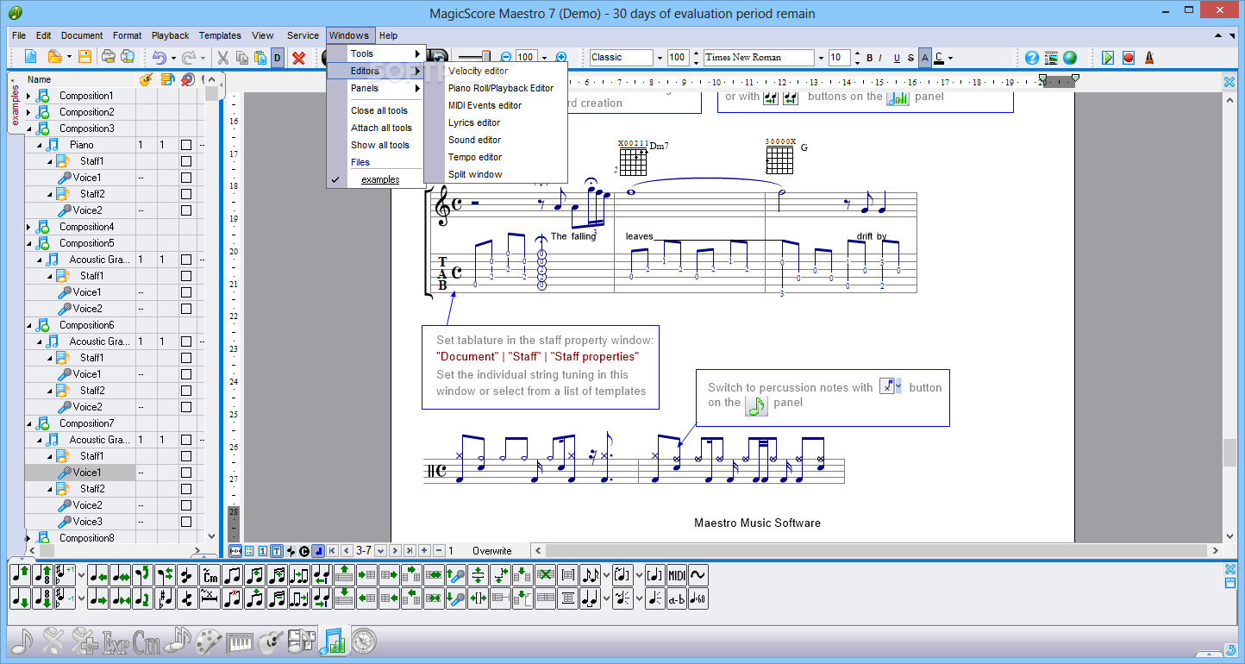
Task: Undo the last action with the toolbar arrow
Action: (160, 57)
